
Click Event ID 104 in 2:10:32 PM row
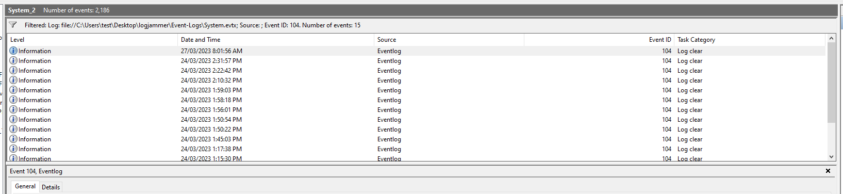(667, 80)
